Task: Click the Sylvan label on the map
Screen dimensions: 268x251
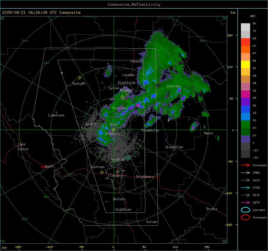Action: (x=114, y=88)
